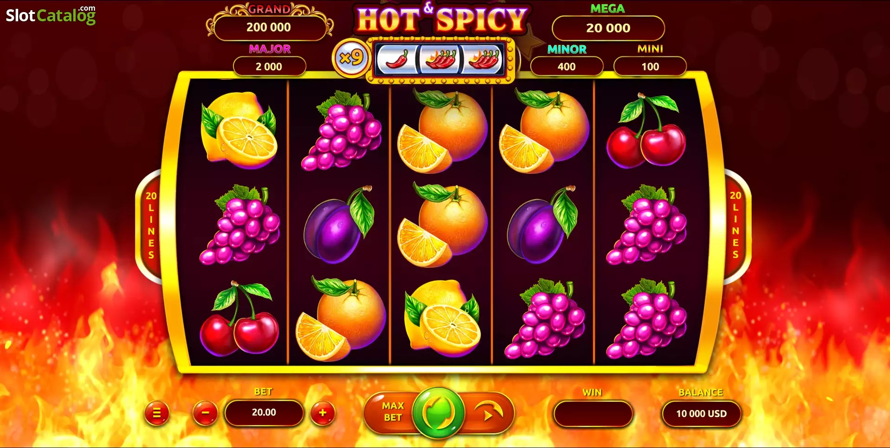Select the triple chili rightmost mini reel
The image size is (890, 448).
tap(483, 60)
